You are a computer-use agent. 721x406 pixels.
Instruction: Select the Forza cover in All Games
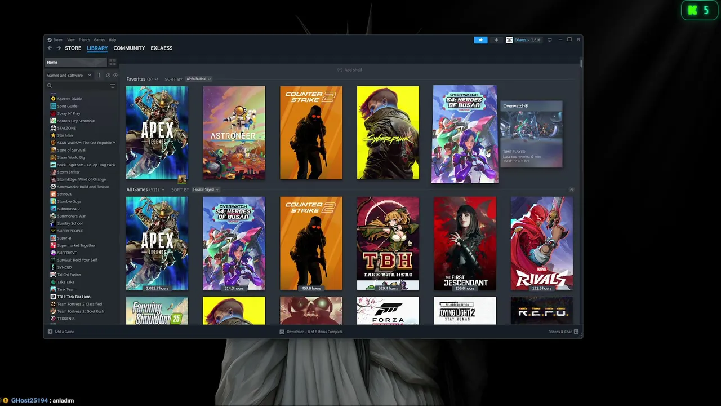click(388, 311)
